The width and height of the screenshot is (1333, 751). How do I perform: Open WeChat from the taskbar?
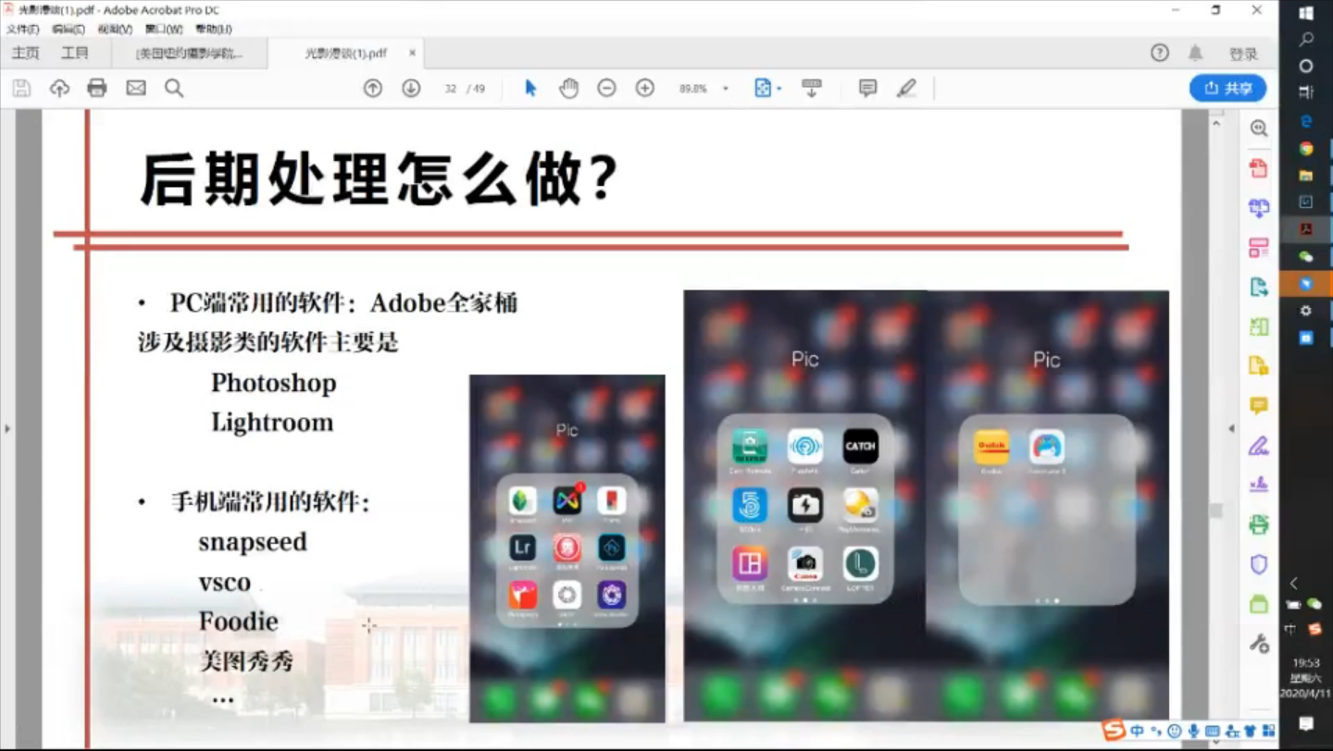click(1306, 256)
